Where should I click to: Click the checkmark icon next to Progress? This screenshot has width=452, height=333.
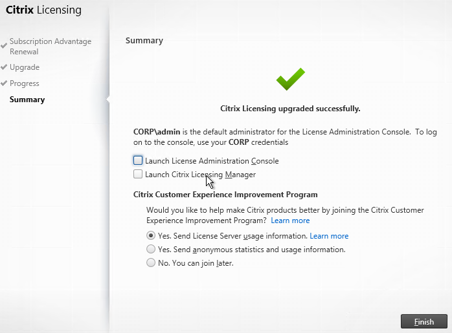pos(4,83)
